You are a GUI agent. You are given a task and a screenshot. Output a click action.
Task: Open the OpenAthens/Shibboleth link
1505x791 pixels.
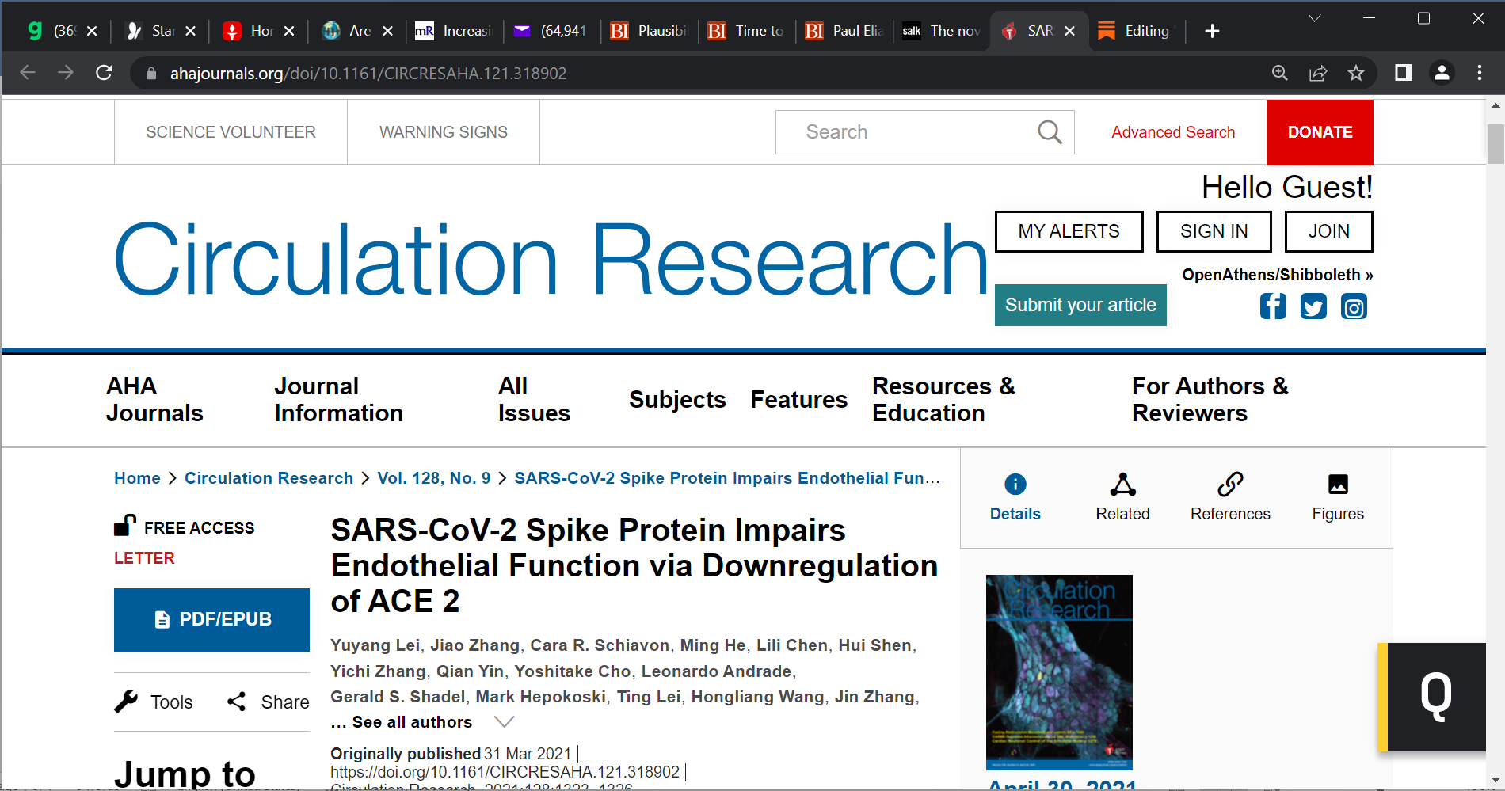click(1277, 275)
